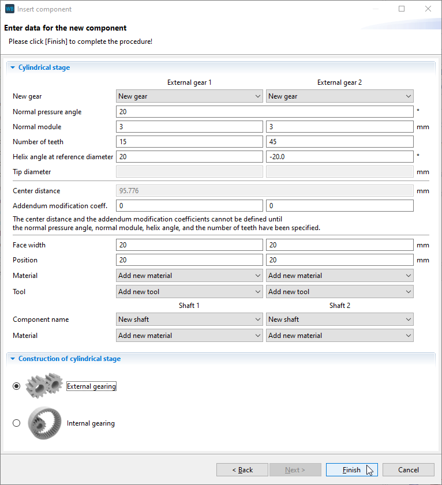Image resolution: width=442 pixels, height=485 pixels.
Task: Click the WB application icon in title bar
Action: pyautogui.click(x=9, y=9)
